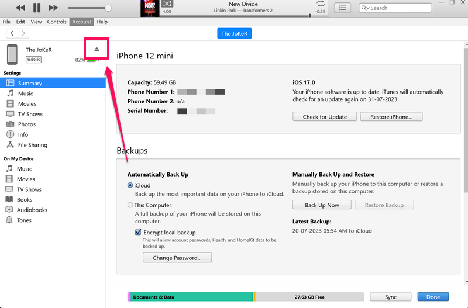Seek along the song progress bar
Screen dimensions: 468x308
click(236, 16)
